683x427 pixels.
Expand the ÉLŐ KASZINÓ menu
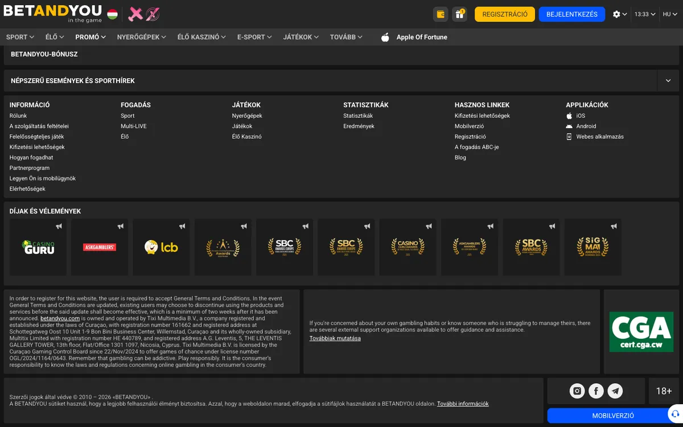pyautogui.click(x=201, y=37)
